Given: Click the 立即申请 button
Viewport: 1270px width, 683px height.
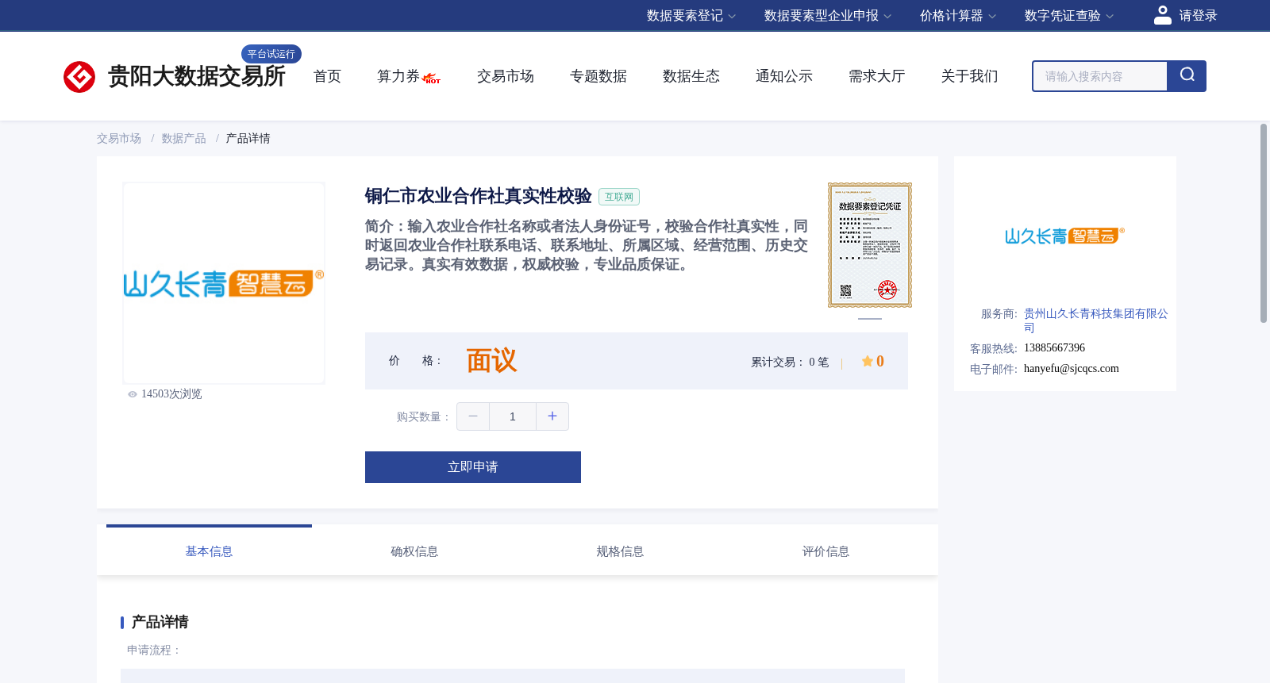Looking at the screenshot, I should point(473,467).
